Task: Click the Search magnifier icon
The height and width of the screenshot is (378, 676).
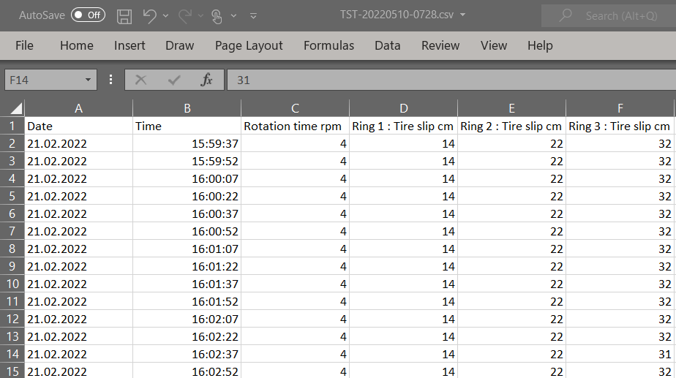Action: click(x=566, y=15)
